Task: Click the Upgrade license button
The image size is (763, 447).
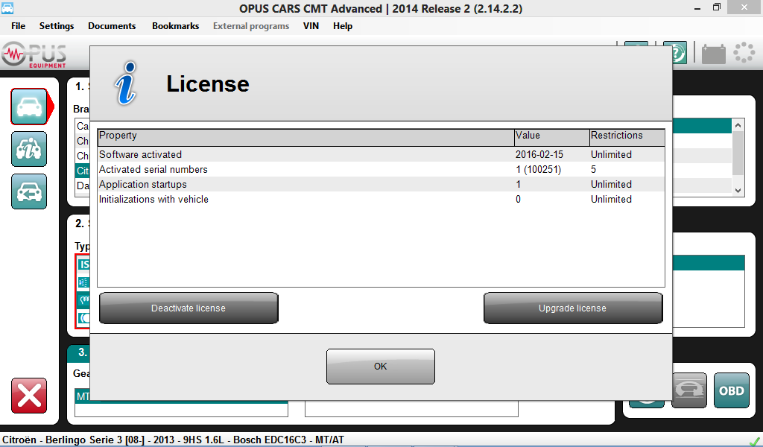Action: point(573,308)
